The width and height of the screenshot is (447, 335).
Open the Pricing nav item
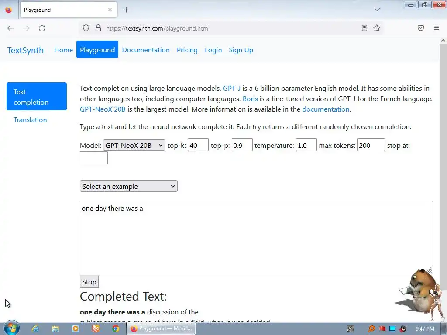187,50
